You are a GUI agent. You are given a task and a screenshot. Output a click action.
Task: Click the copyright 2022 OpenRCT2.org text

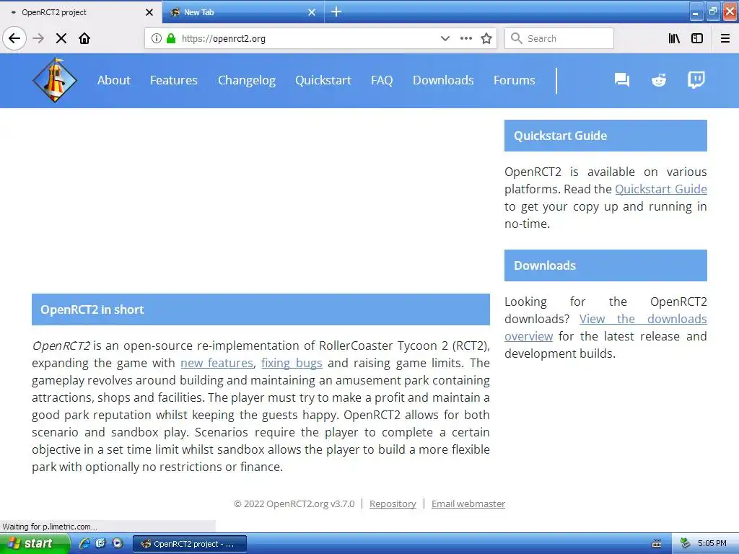[x=294, y=504]
